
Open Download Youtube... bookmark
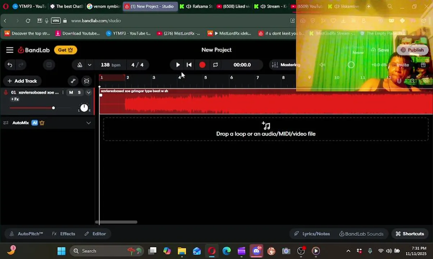click(77, 33)
